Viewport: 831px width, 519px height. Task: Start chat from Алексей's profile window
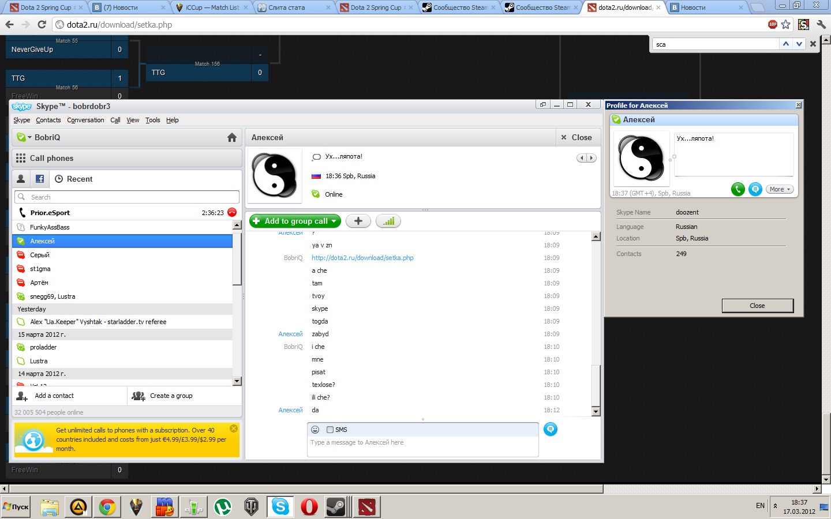[755, 189]
